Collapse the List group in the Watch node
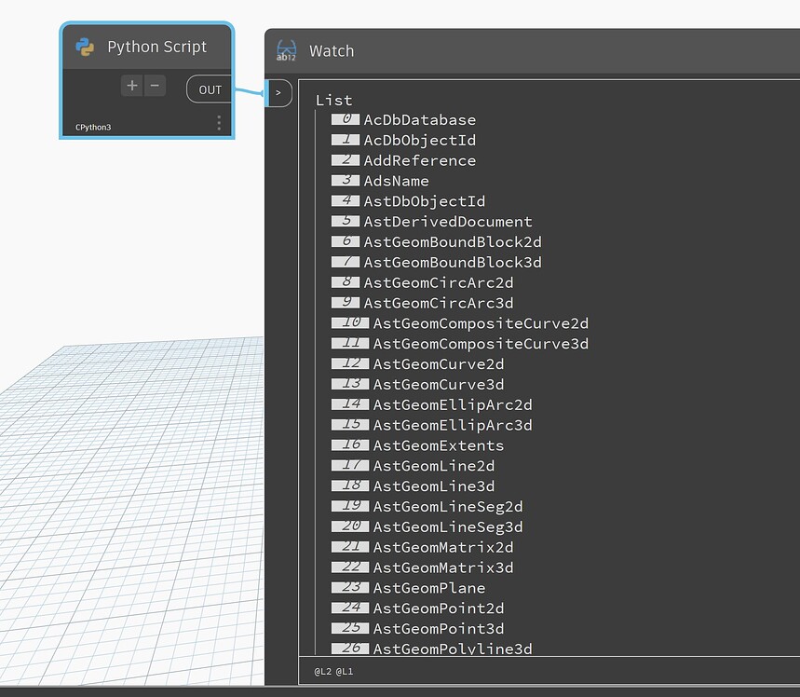 click(333, 100)
